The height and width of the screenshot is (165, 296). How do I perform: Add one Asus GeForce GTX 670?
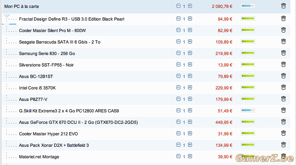tap(190, 122)
